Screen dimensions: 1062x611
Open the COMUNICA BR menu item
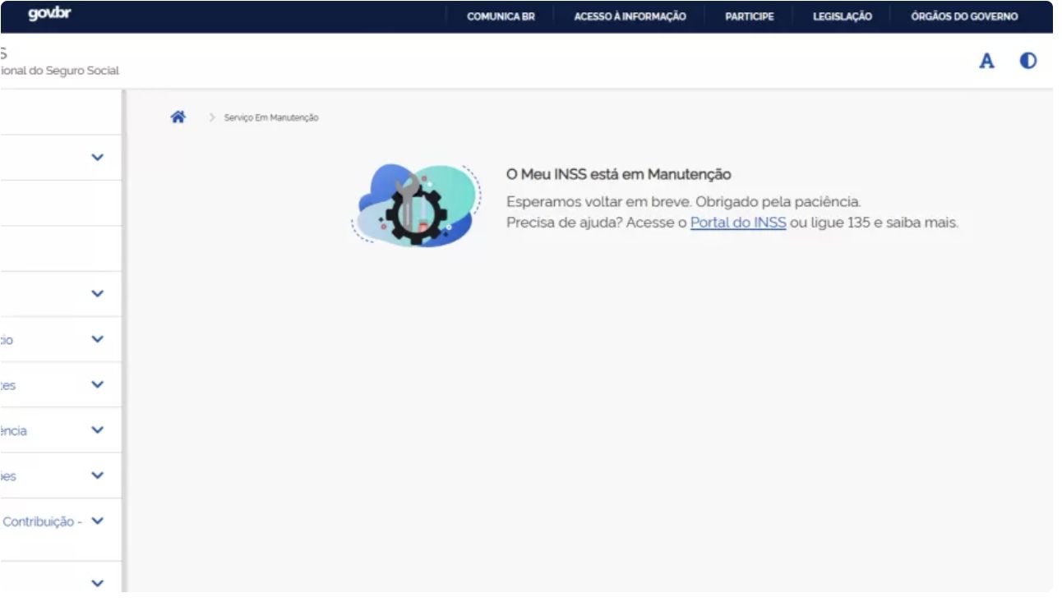pyautogui.click(x=501, y=16)
